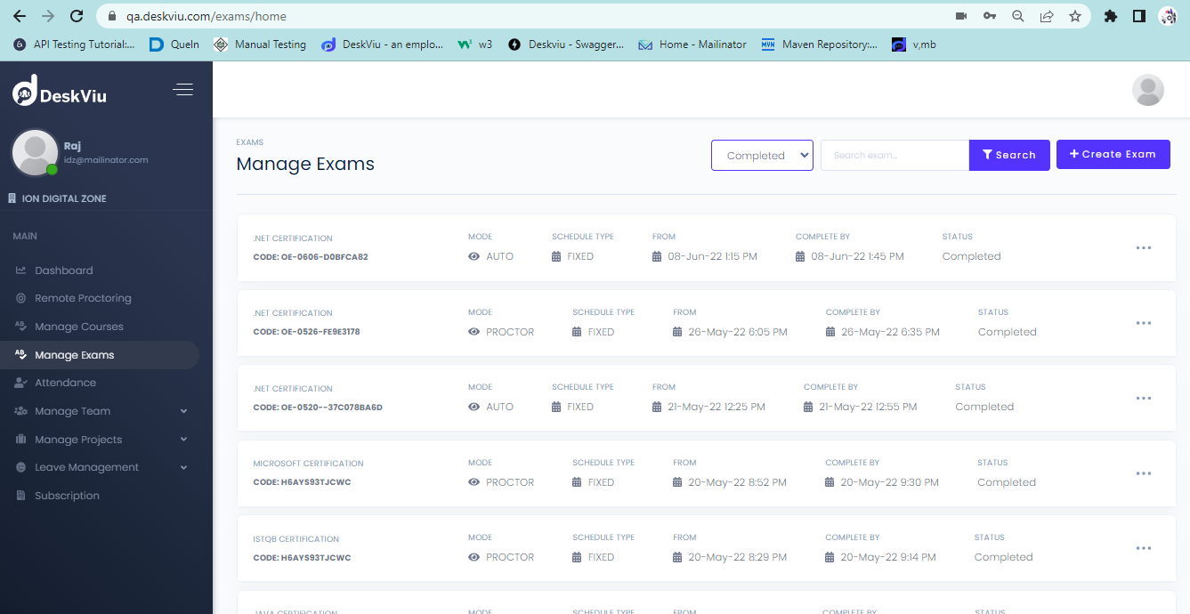
Task: Open options menu for OE-0526-FE9E3178 exam
Action: click(1144, 323)
